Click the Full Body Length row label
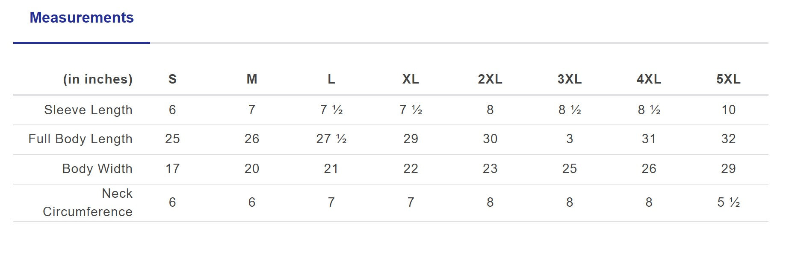Image resolution: width=792 pixels, height=260 pixels. coord(80,139)
